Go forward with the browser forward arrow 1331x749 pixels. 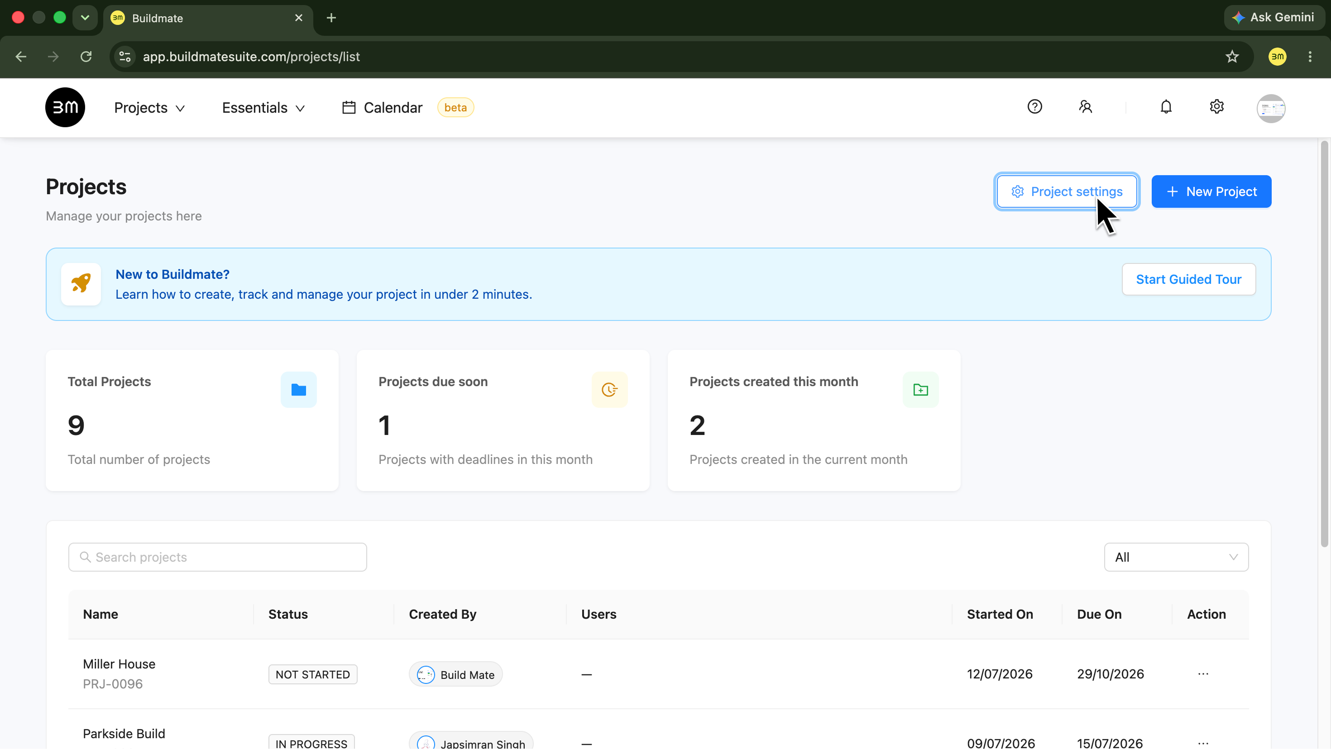(53, 57)
